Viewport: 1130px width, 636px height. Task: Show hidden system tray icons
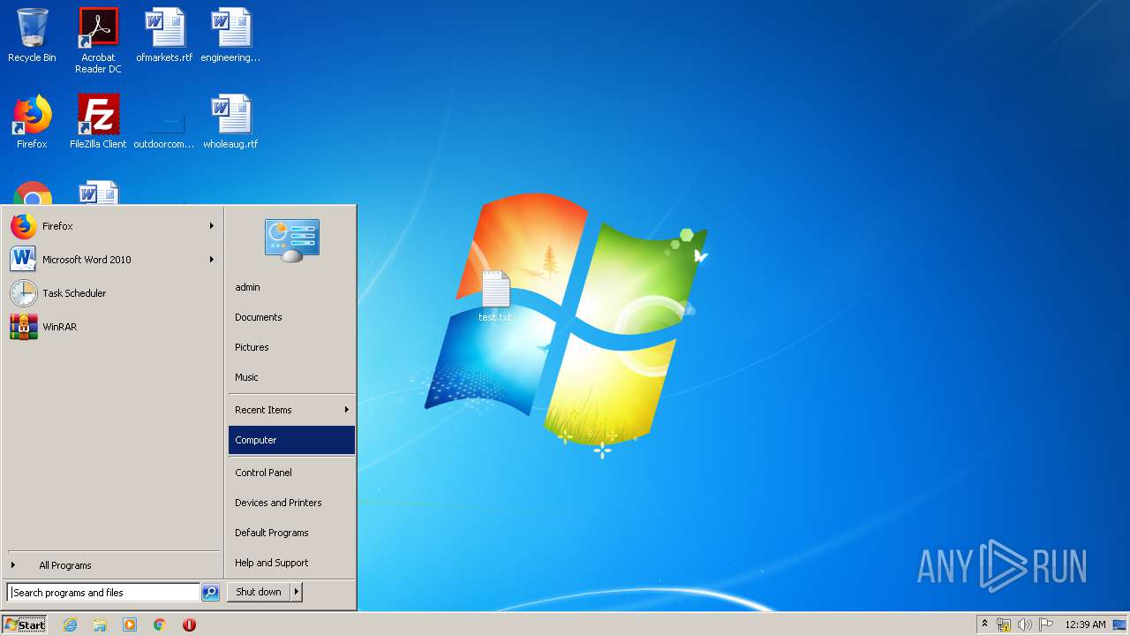(984, 624)
